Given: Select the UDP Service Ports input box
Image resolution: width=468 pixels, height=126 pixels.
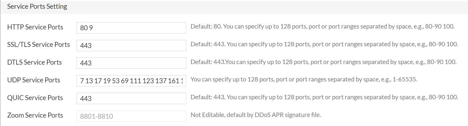Looking at the screenshot, I should [x=131, y=81].
